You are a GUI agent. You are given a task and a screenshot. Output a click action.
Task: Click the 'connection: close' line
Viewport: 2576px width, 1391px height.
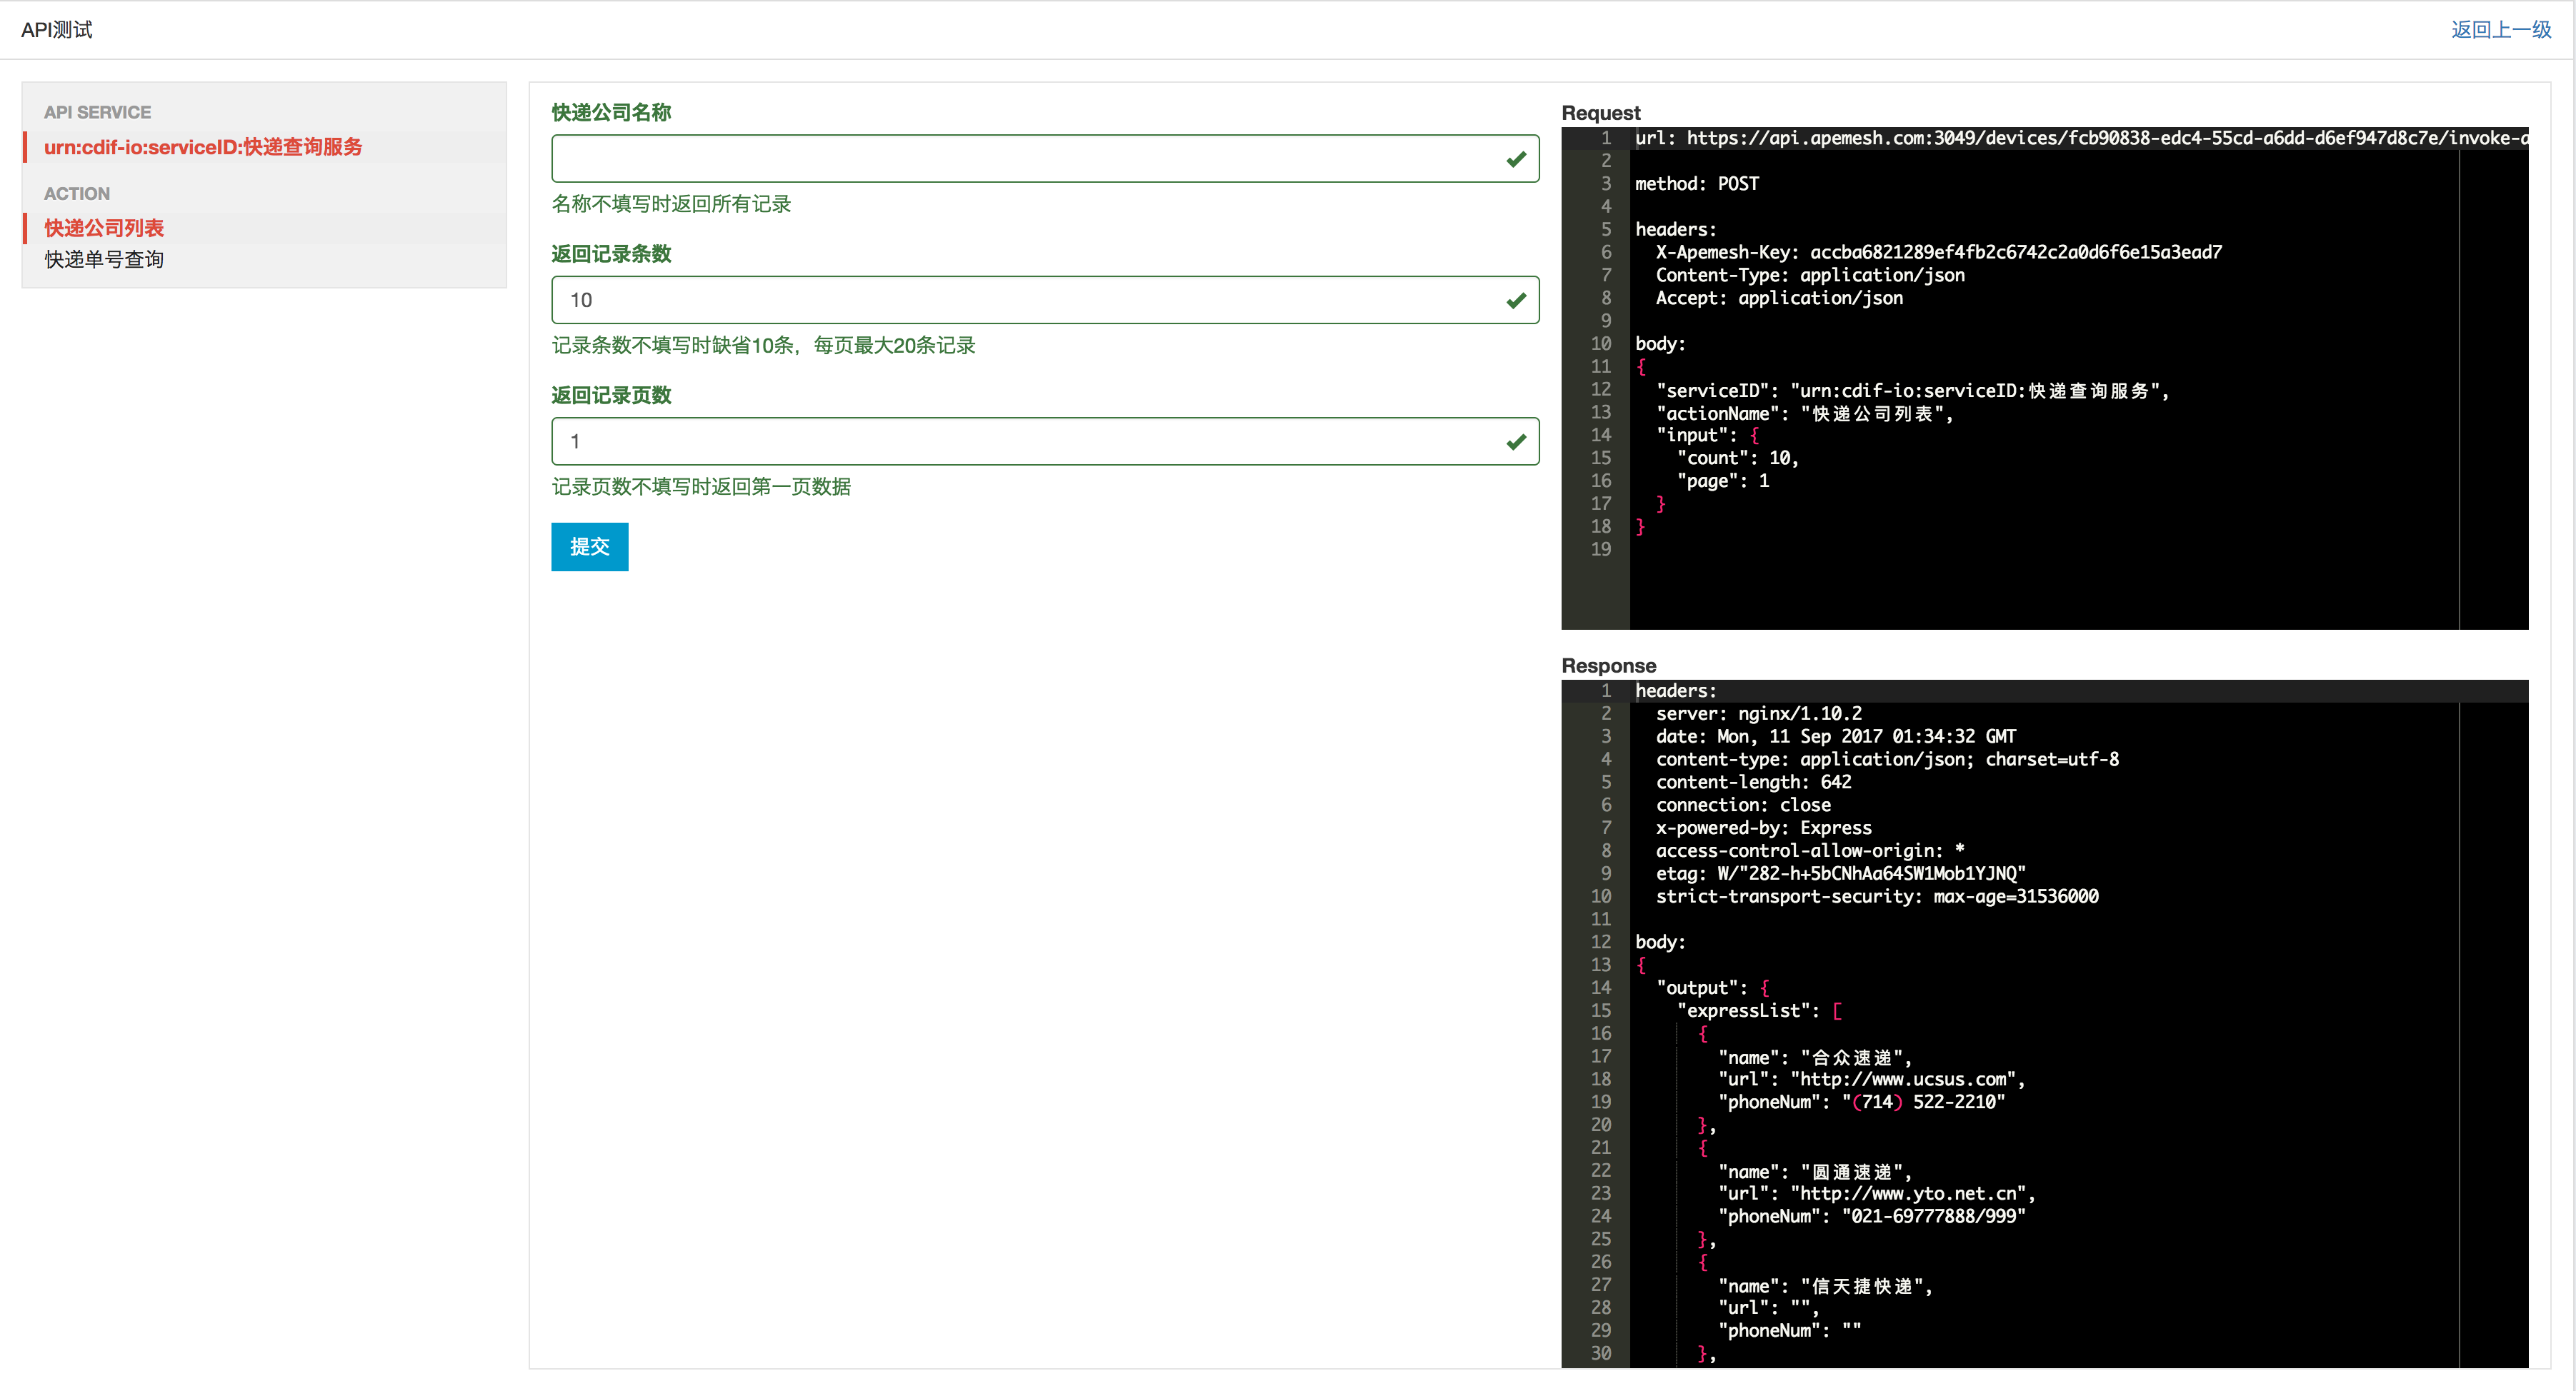click(1743, 805)
